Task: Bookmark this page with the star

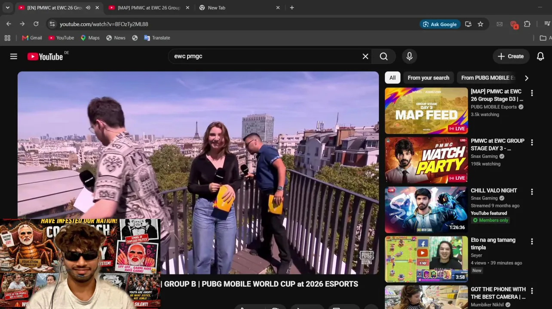Action: [x=481, y=24]
